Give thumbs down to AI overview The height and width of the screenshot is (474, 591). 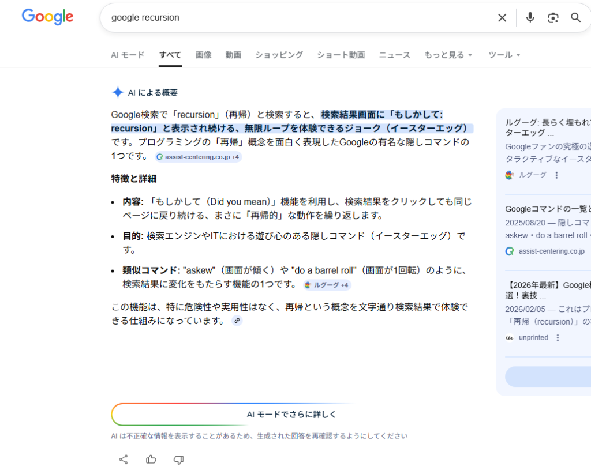pos(179,460)
